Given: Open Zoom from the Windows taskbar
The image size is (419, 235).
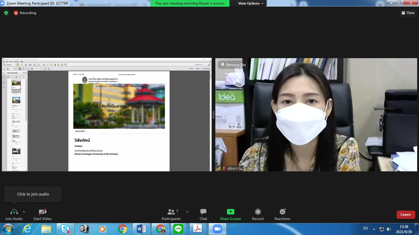Looking at the screenshot, I should (217, 229).
